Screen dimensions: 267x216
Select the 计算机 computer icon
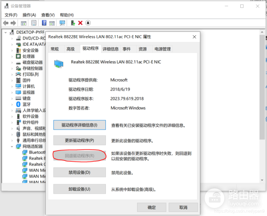(18, 86)
